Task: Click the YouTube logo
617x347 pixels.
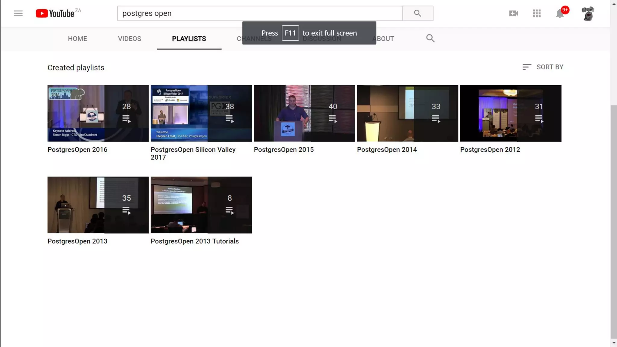Action: [x=55, y=13]
